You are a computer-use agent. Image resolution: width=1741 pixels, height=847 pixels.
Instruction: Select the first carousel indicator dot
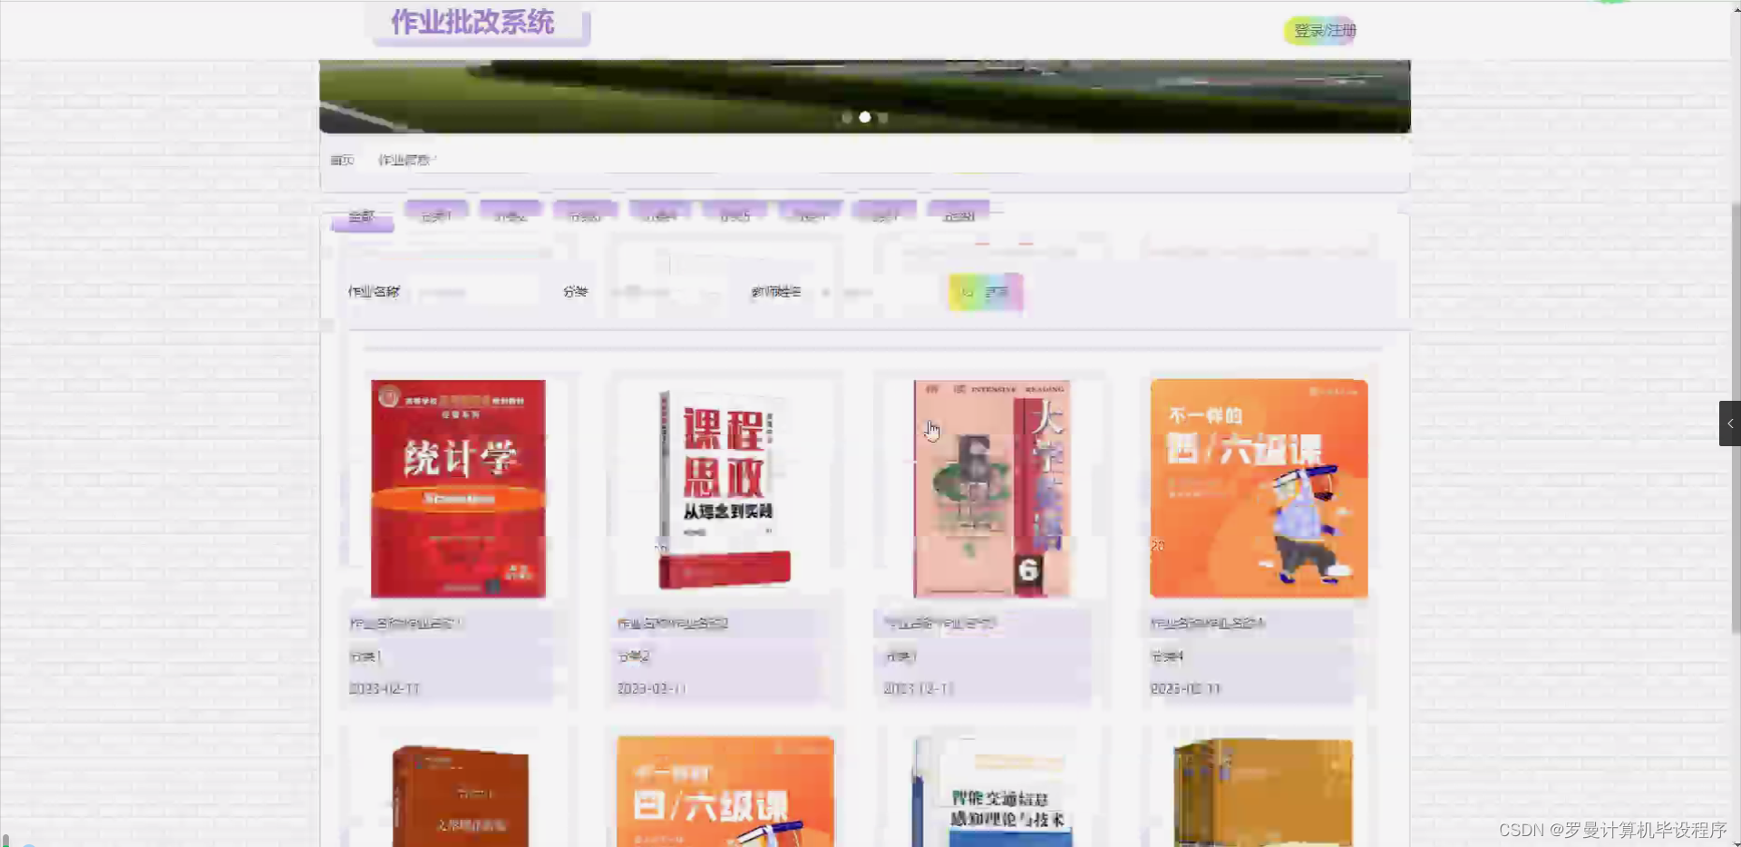pyautogui.click(x=847, y=117)
